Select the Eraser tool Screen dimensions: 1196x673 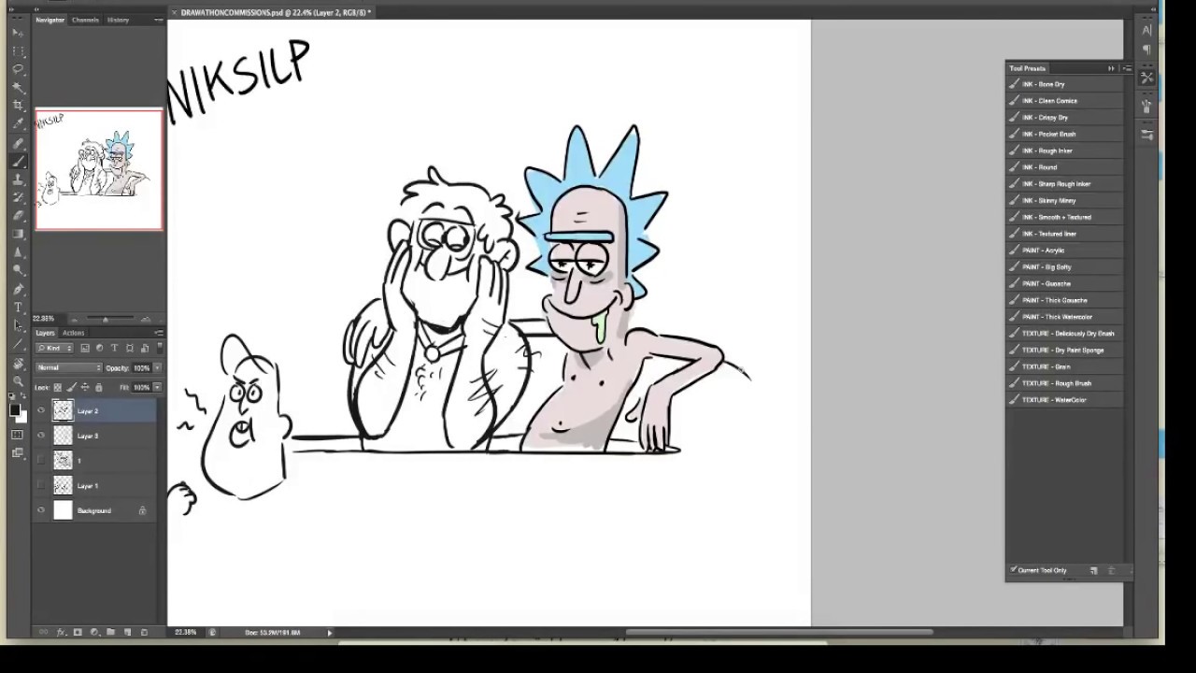point(18,216)
